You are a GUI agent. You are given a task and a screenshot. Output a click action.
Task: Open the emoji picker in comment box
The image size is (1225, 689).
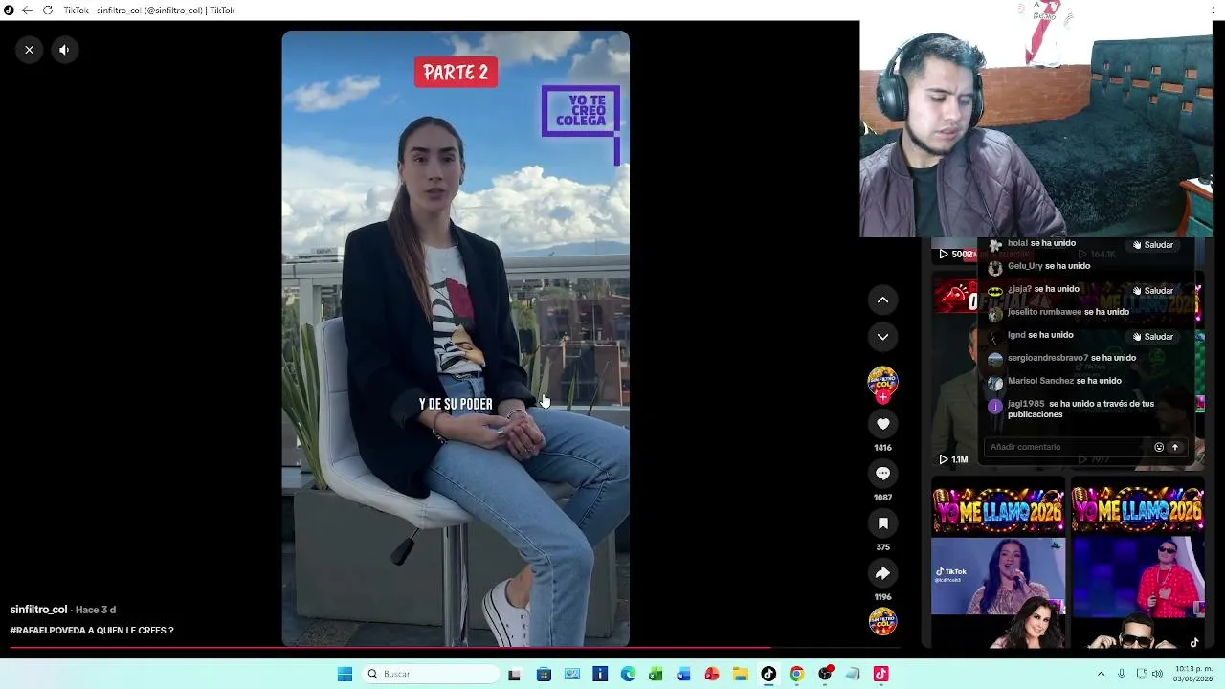[1159, 447]
